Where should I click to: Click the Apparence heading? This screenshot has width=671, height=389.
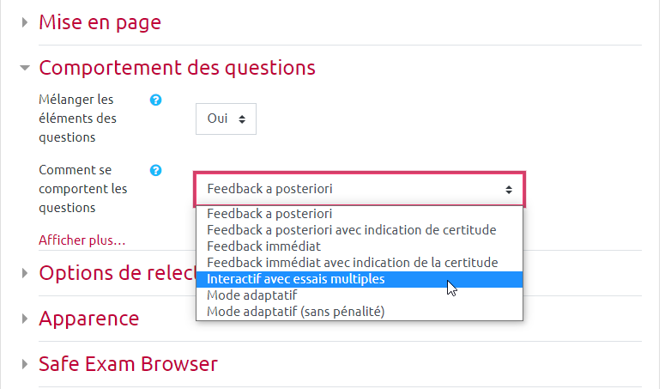point(88,319)
